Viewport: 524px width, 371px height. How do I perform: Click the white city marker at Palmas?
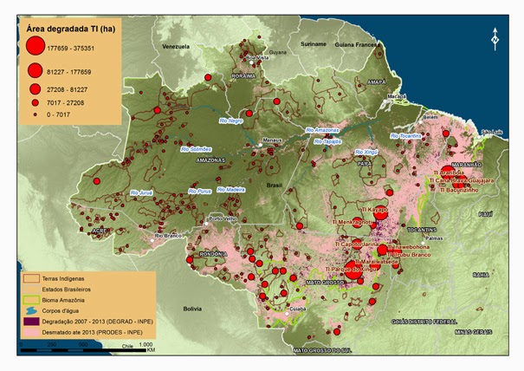click(x=423, y=244)
